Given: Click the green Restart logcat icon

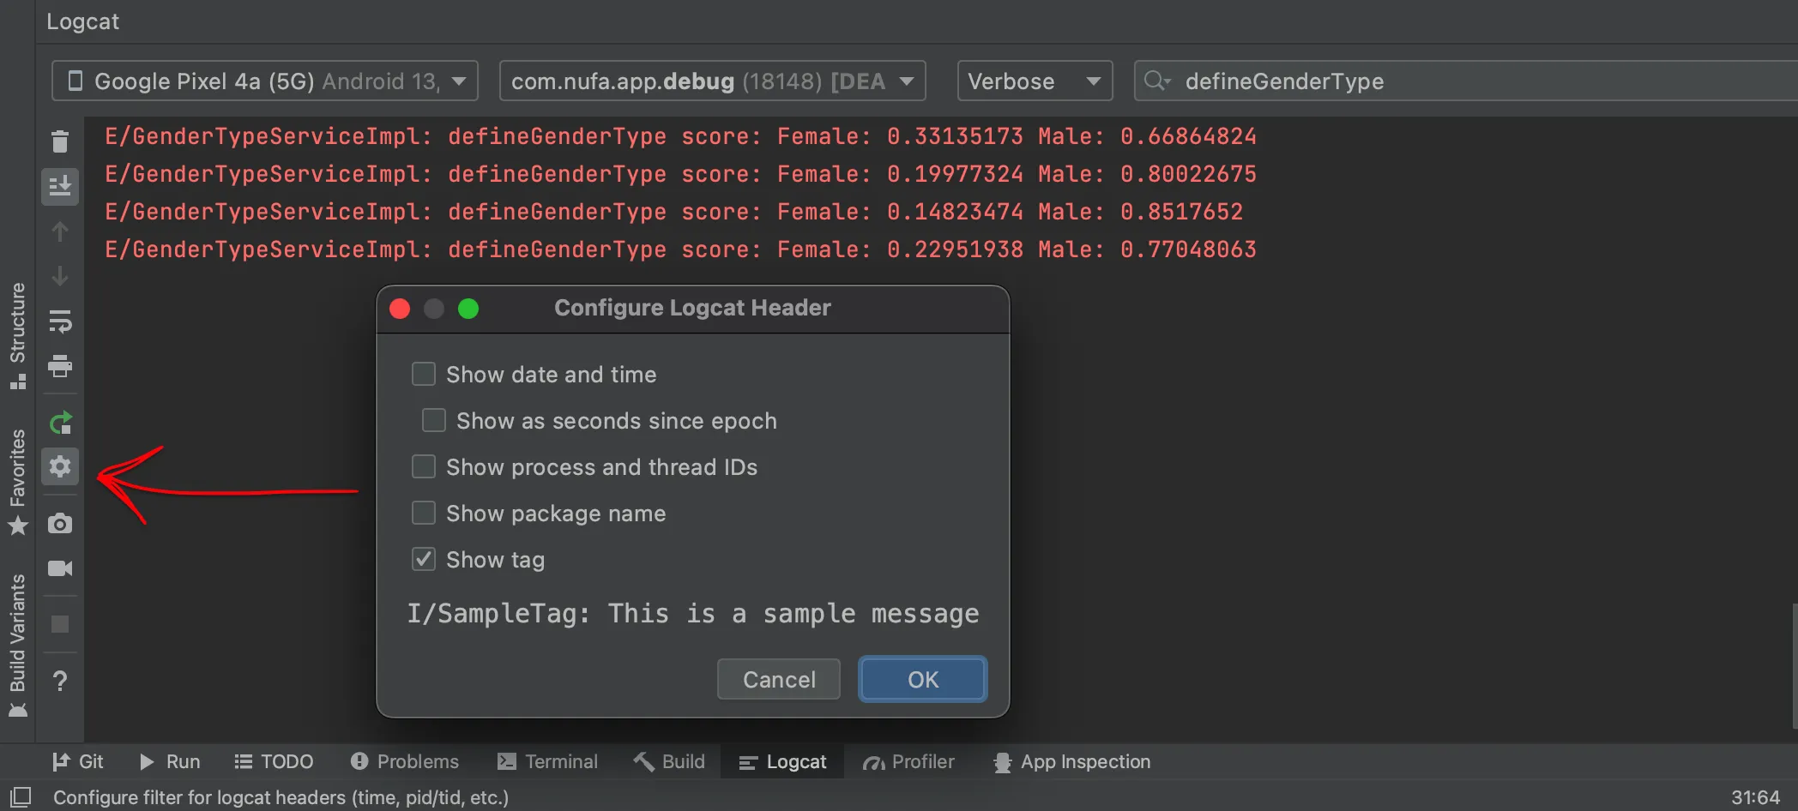Looking at the screenshot, I should 59,423.
